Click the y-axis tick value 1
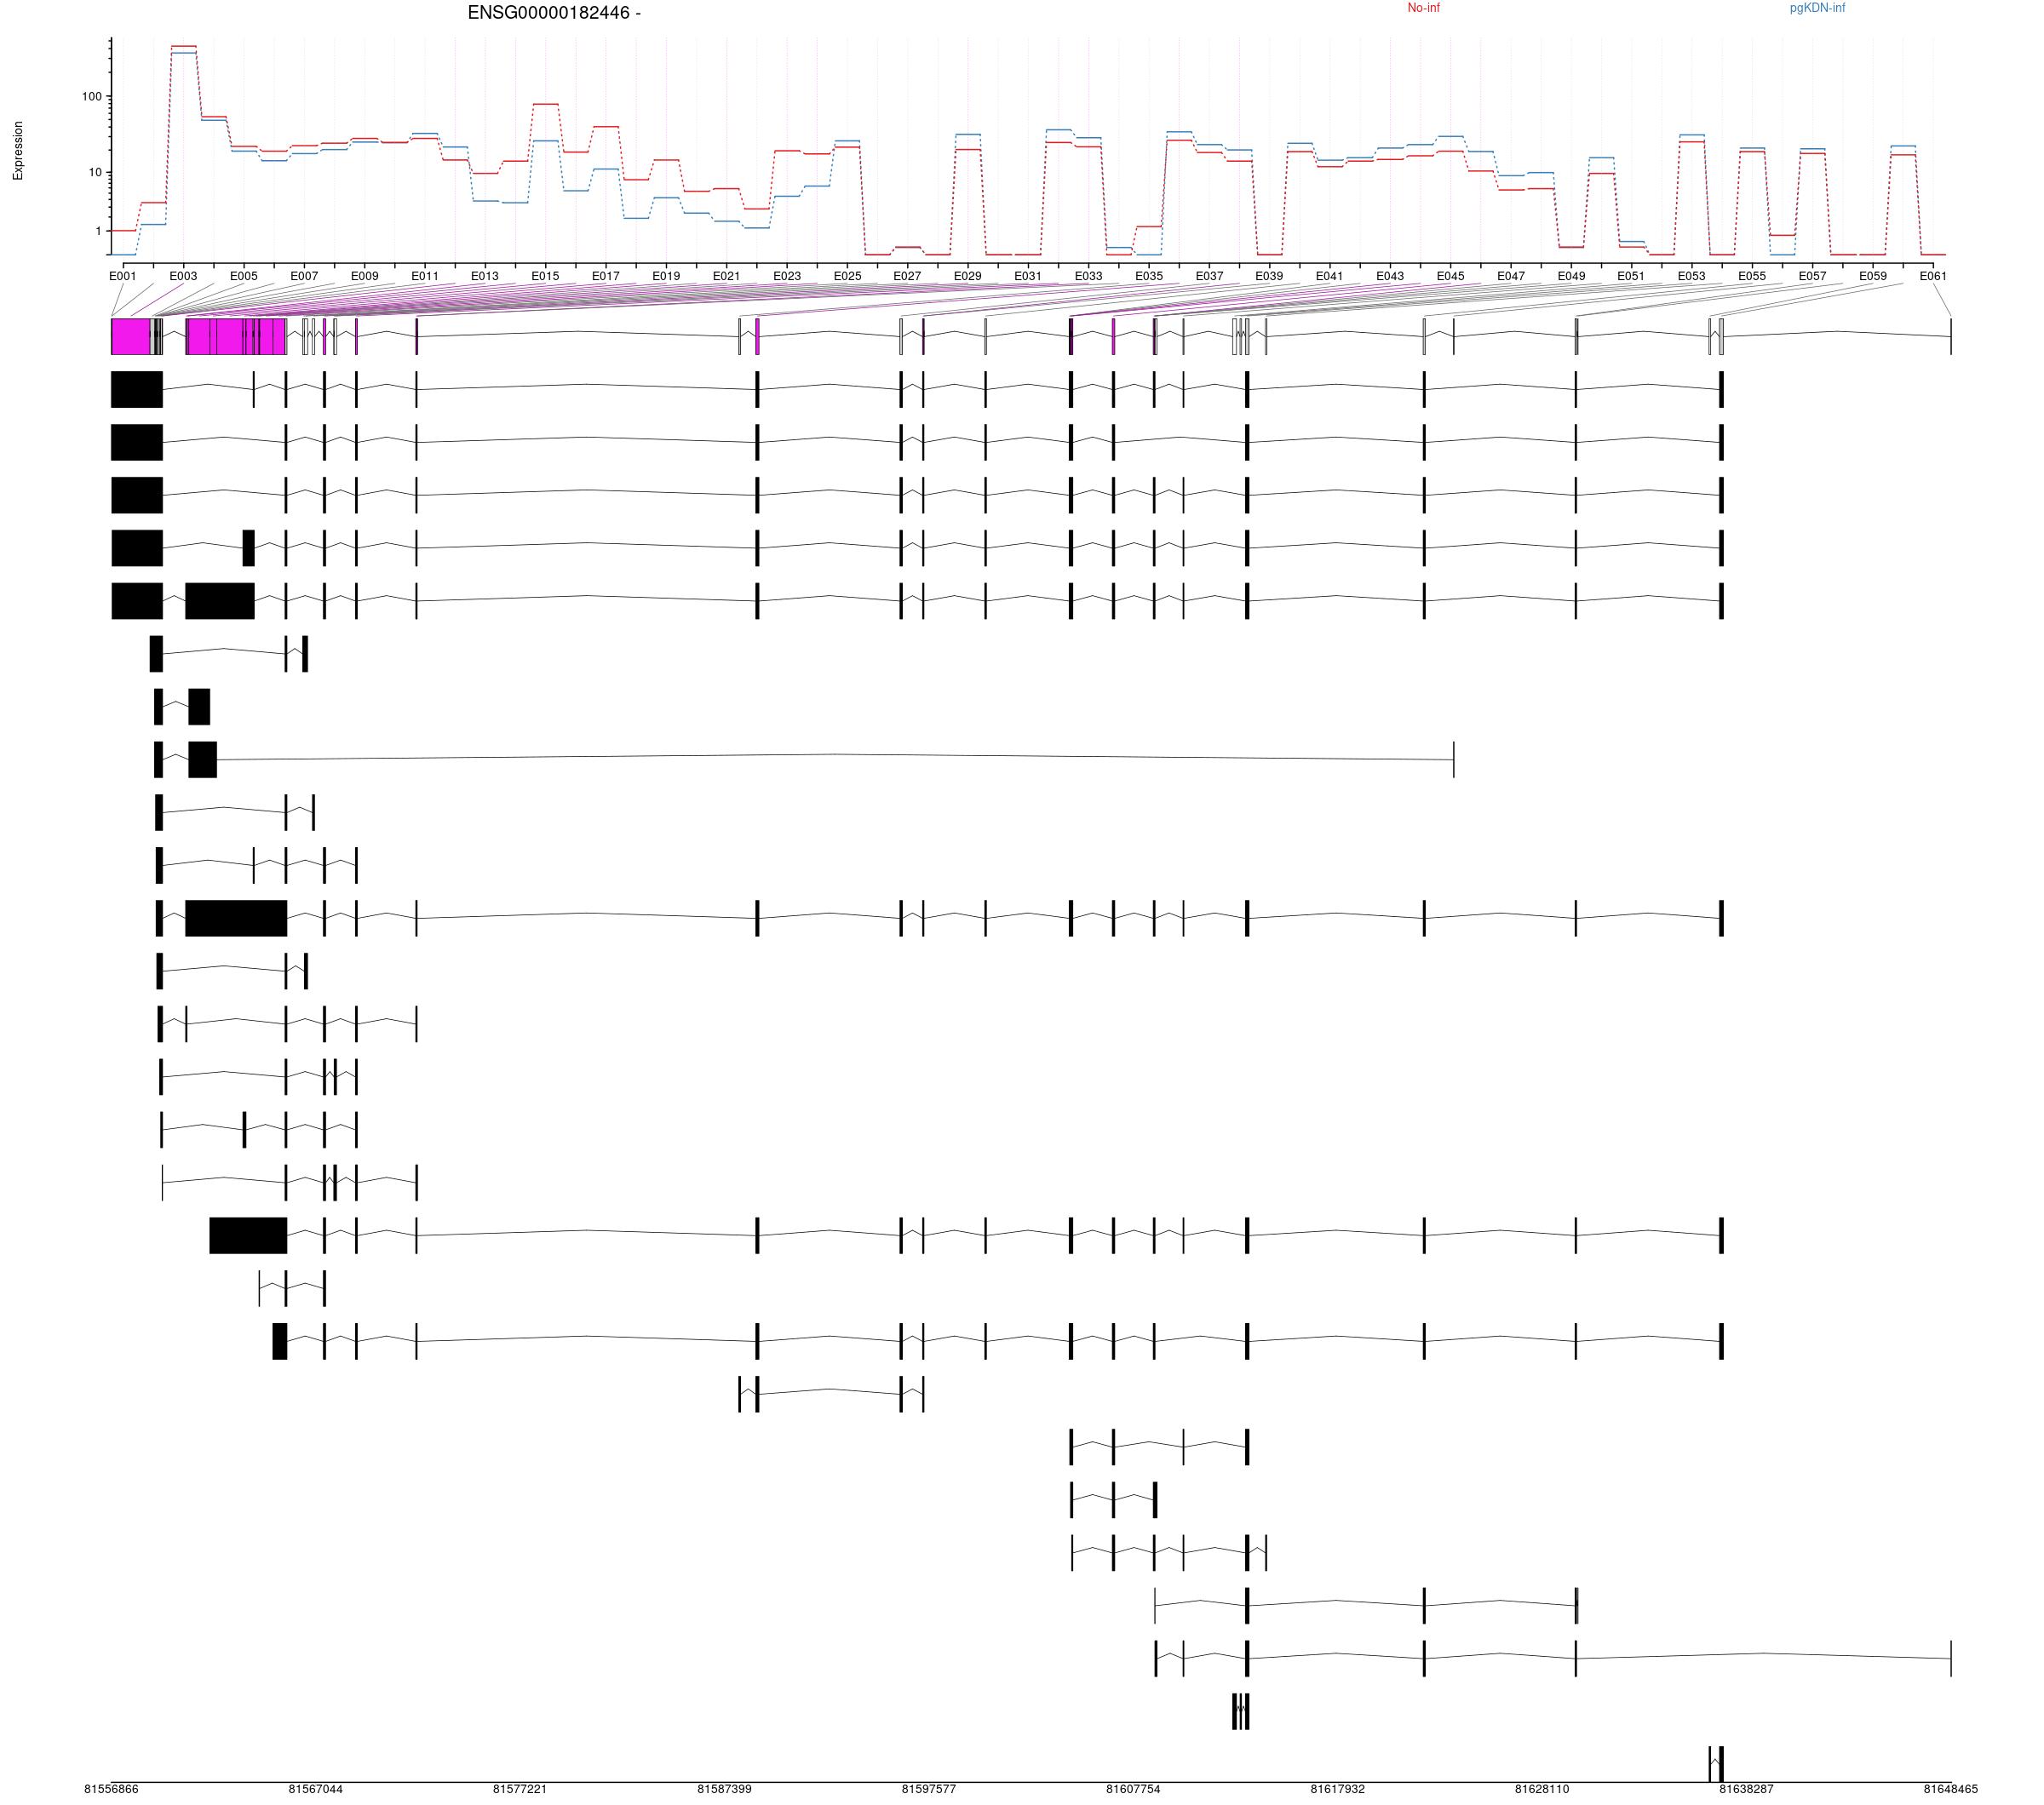The width and height of the screenshot is (2044, 1805). tap(99, 231)
